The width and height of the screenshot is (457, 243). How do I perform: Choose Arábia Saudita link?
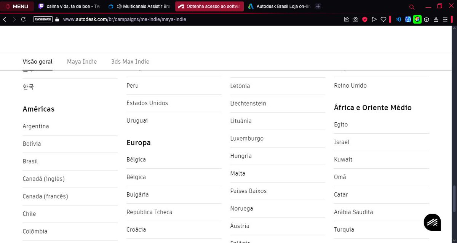pos(353,212)
